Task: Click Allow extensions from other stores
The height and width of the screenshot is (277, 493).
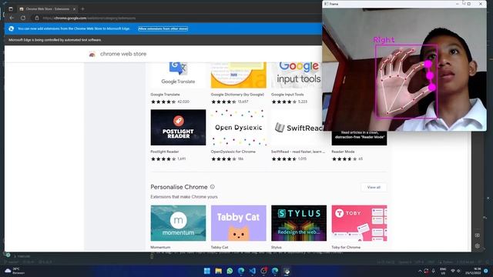Action: (x=163, y=28)
